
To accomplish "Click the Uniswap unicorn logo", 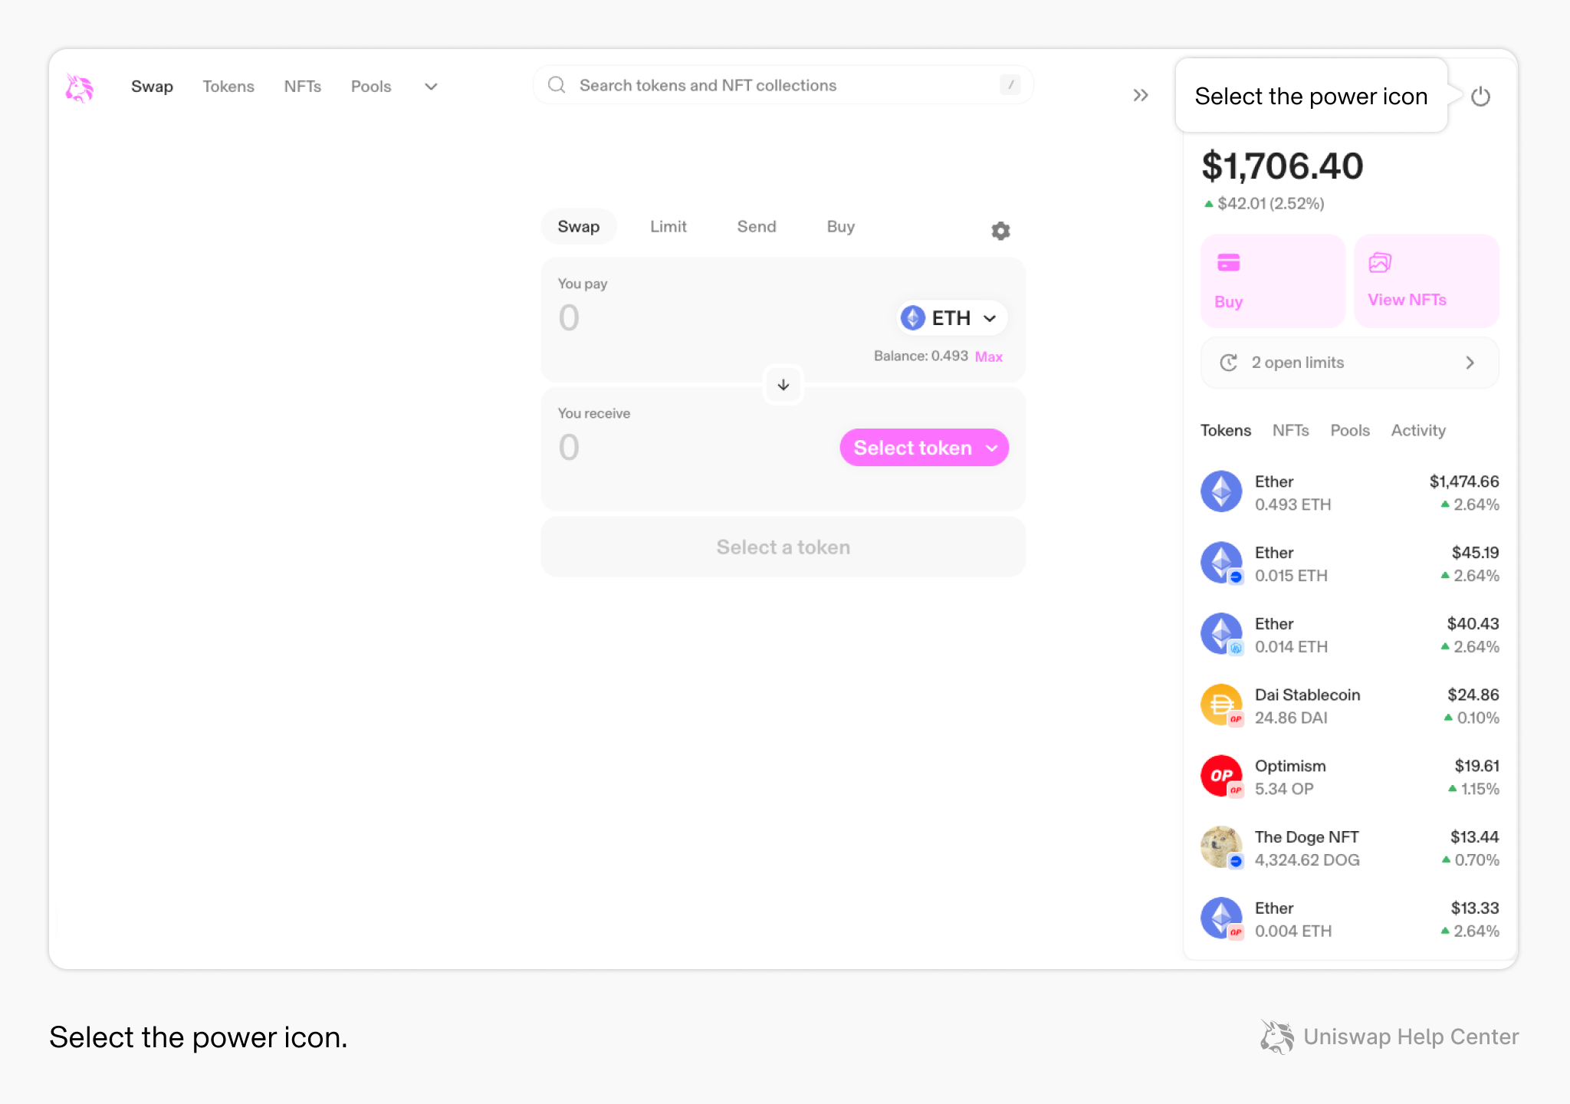I will pos(79,87).
